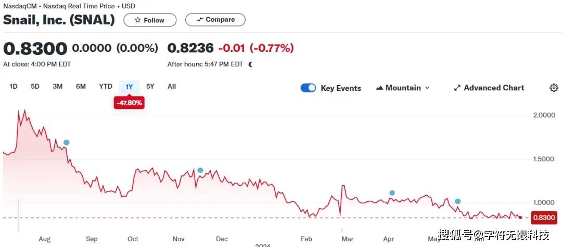Screen dimensions: 562x247
Task: Select the 5Y range tab
Action: click(150, 87)
